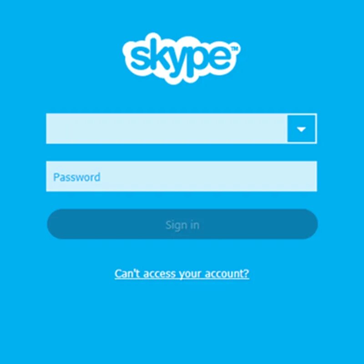Screen dimensions: 364x364
Task: Toggle the account chooser arrow button
Action: 302,129
